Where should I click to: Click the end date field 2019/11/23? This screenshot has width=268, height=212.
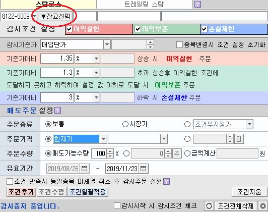click(x=122, y=169)
